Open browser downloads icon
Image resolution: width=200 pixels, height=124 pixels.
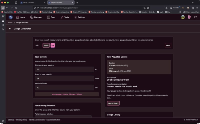[x=166, y=8]
